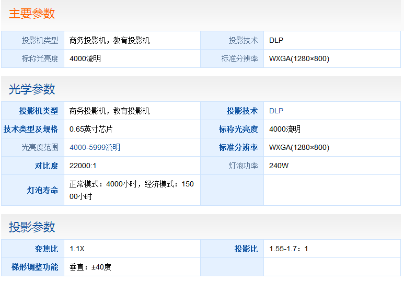
Task: Open the 4000-5999流明 brightness range link
Action: click(95, 147)
